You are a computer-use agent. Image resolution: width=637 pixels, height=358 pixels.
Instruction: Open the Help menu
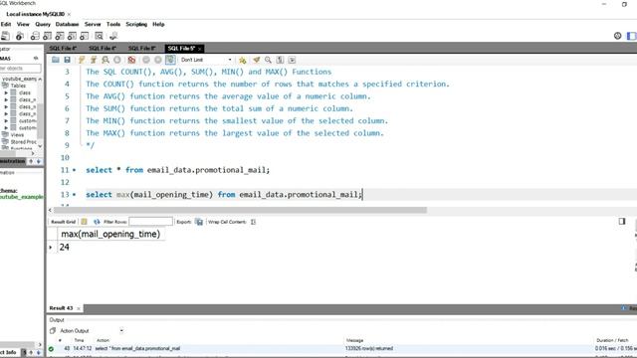click(158, 24)
